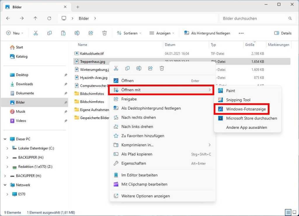Delete the selected file with the trash icon
299x216 pixels.
162,68
